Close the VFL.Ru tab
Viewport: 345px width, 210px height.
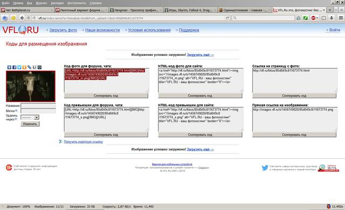(x=323, y=10)
